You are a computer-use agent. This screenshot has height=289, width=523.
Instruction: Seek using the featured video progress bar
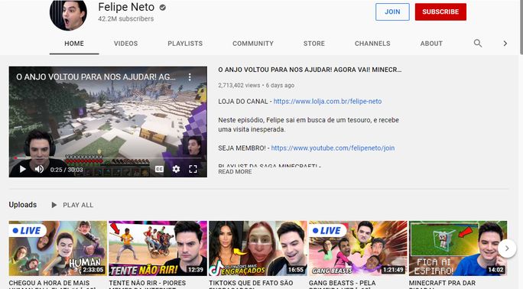click(x=108, y=158)
